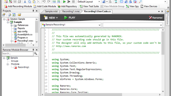
Task: Select Recording1 in Module Browser
Action: point(24,67)
